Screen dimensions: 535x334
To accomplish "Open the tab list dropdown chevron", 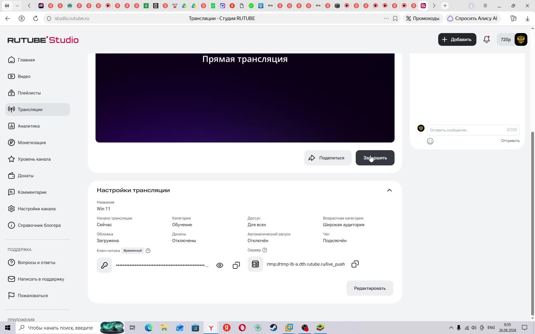I will coord(17,6).
